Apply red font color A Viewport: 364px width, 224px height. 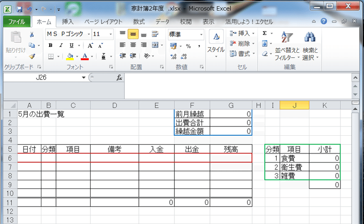coord(85,56)
